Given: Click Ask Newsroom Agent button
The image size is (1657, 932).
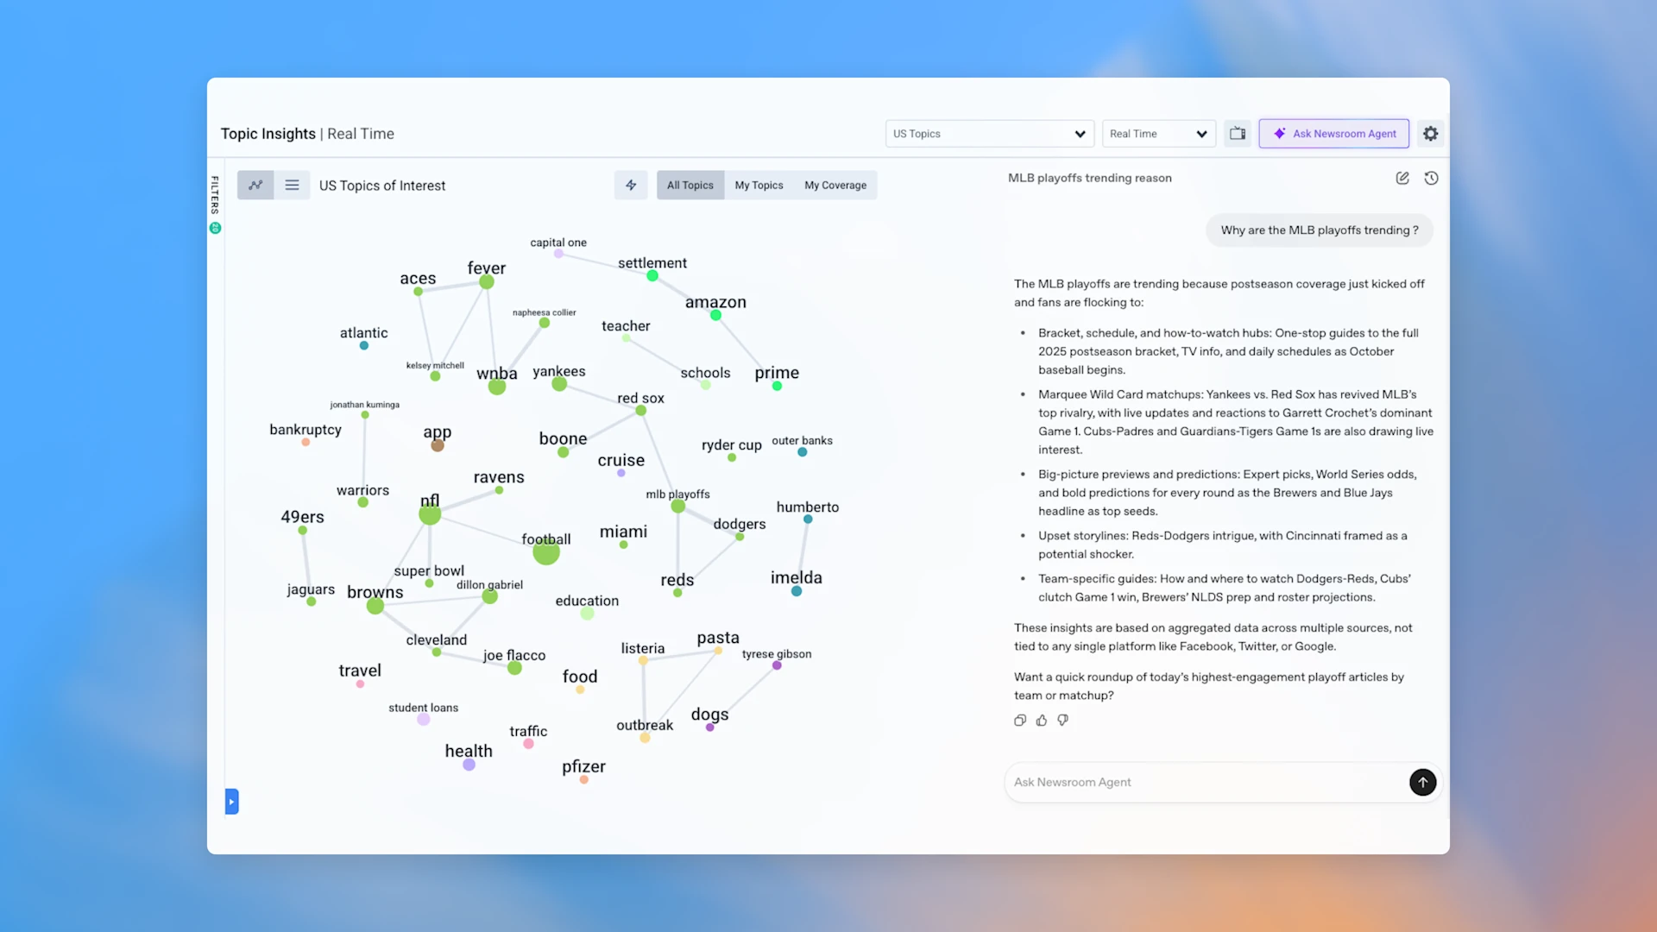Looking at the screenshot, I should [x=1333, y=134].
